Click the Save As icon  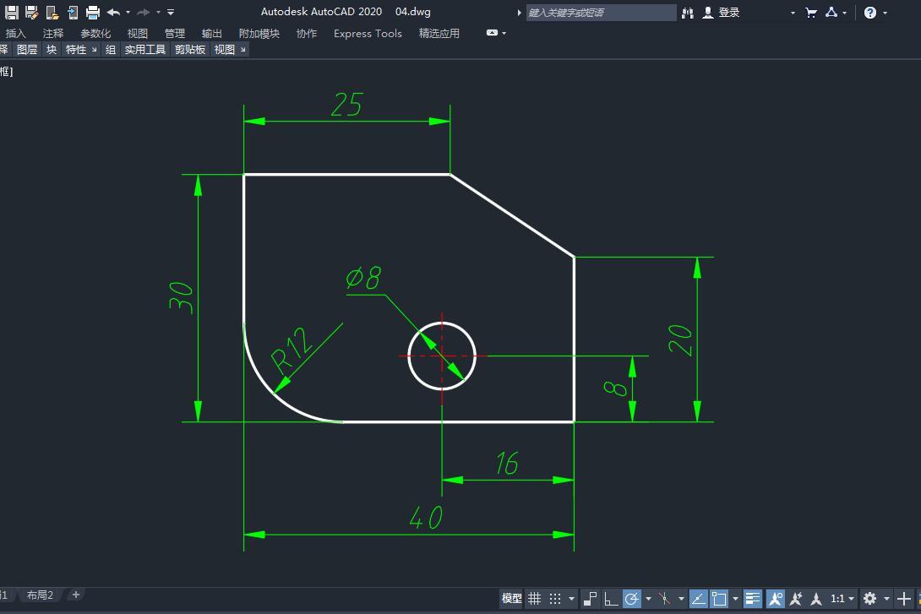pos(32,12)
